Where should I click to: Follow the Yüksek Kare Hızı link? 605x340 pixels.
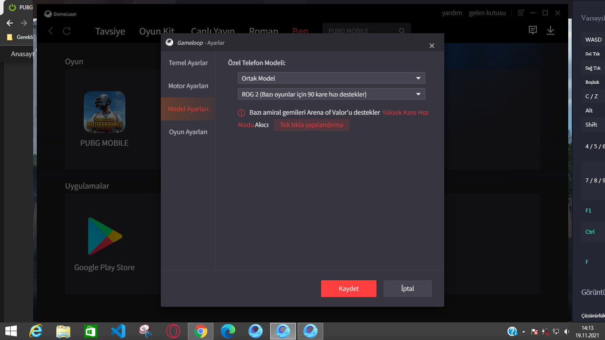[405, 112]
